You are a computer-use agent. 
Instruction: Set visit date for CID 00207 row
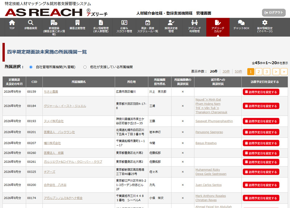pos(261,143)
